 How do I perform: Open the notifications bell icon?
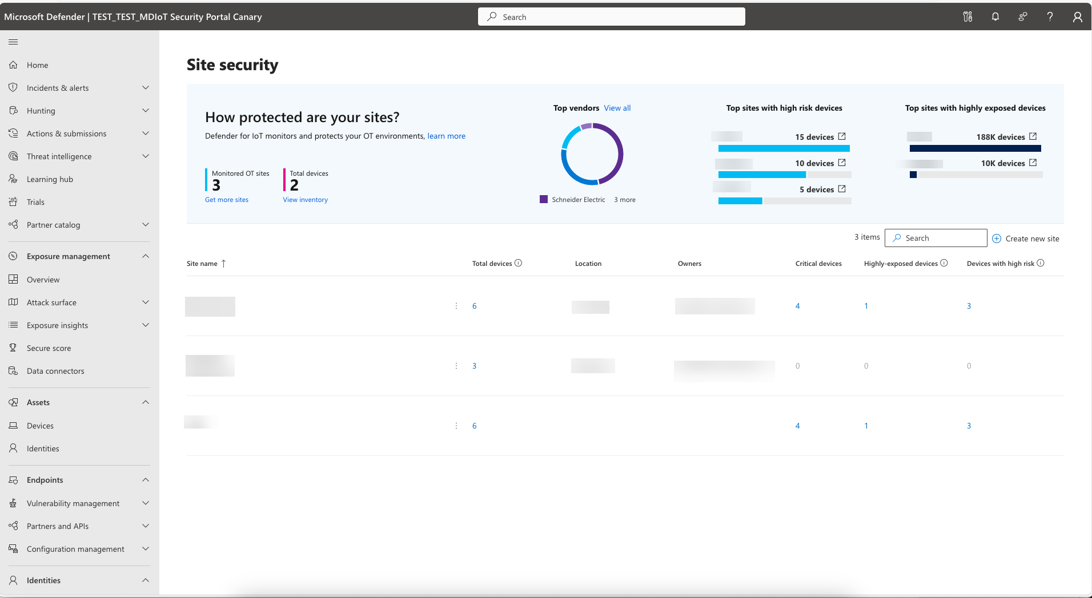[x=995, y=17]
